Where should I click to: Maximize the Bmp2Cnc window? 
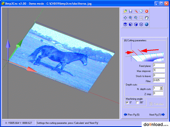(x=161, y=4)
